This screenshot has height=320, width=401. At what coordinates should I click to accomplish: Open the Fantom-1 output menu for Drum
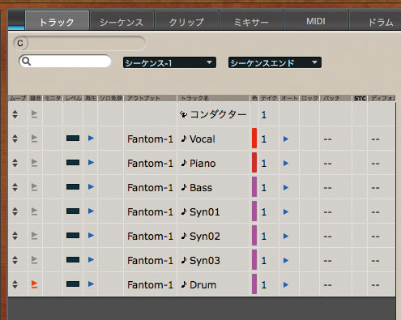pos(150,285)
